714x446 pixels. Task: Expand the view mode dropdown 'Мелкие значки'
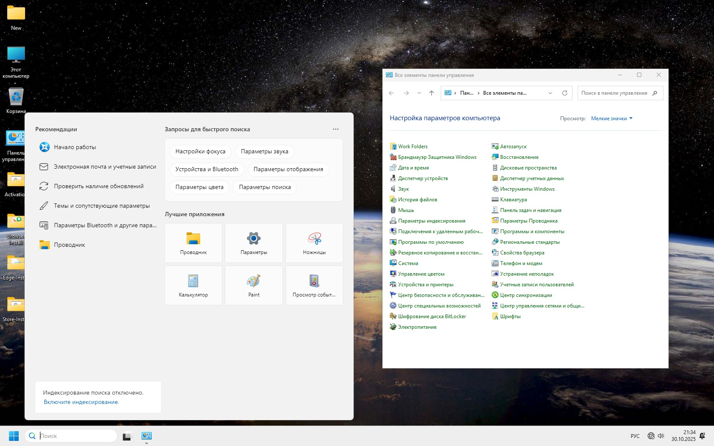pyautogui.click(x=612, y=119)
